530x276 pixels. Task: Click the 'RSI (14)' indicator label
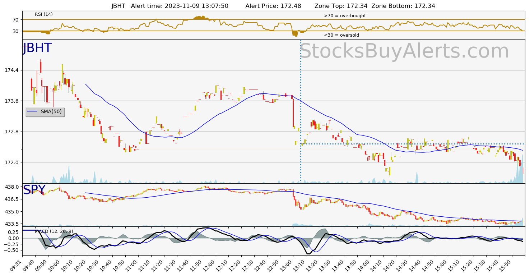coord(44,14)
